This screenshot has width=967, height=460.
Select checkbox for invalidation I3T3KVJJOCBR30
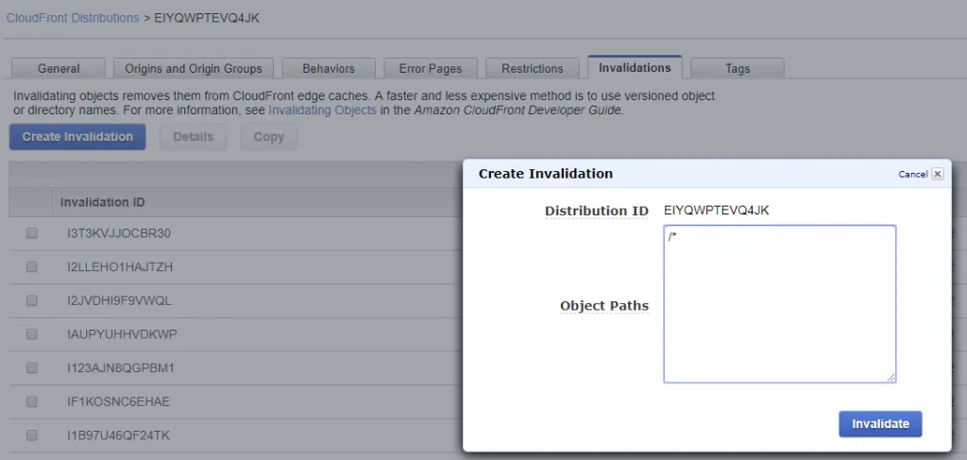point(32,233)
